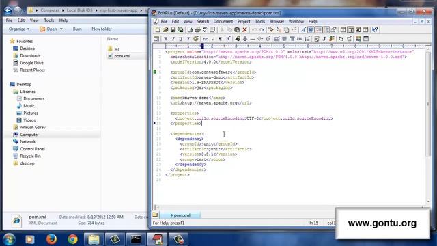Screen dimensions: 437x246
Task: Click the Find icon in EditPlus toolbar
Action: [271, 30]
